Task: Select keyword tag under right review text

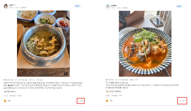Action: [x=113, y=91]
